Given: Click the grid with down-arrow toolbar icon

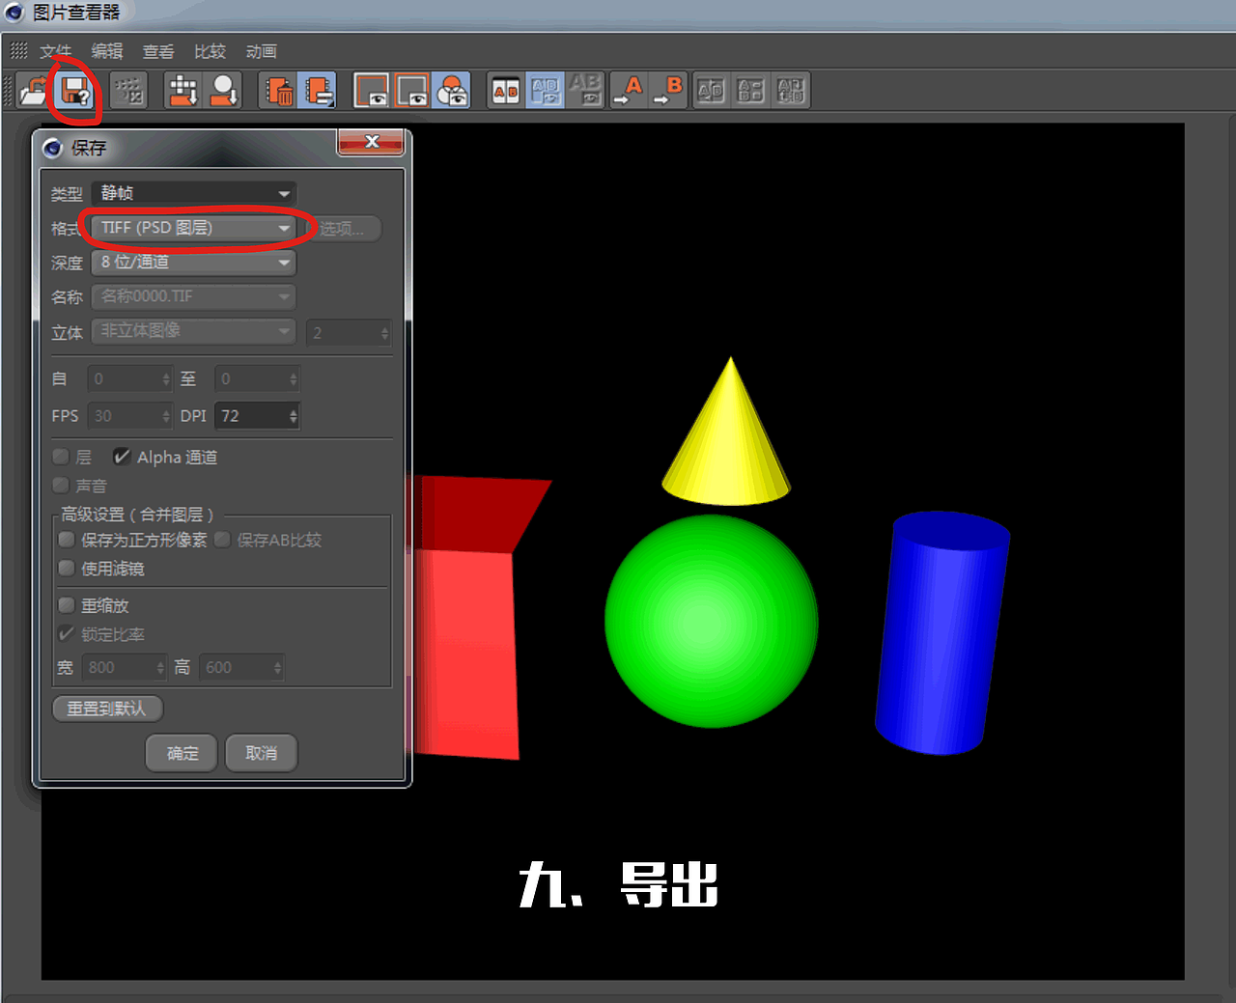Looking at the screenshot, I should coord(183,91).
